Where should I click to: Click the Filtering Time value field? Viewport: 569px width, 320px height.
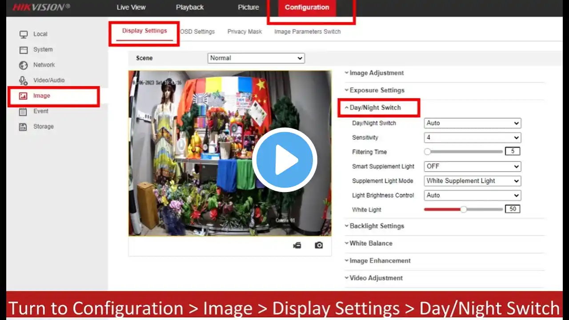[x=513, y=152]
